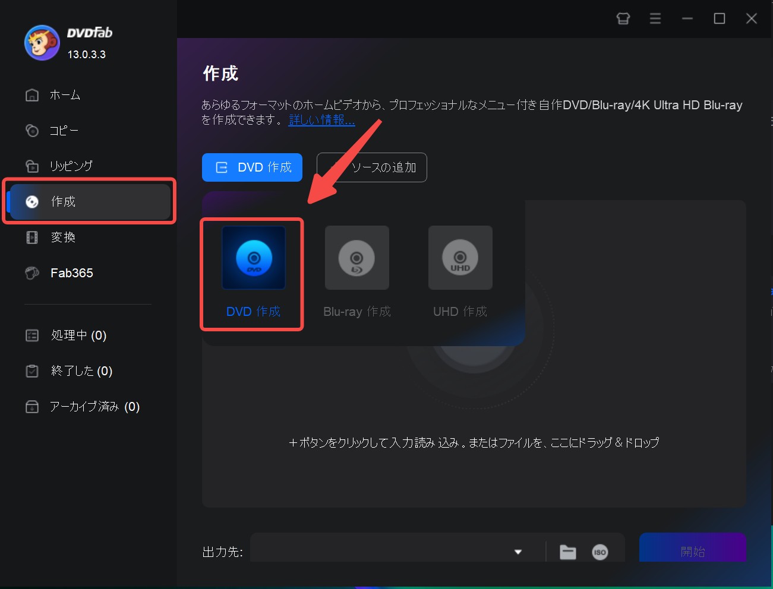Open the DVDFab monkey logo
Screen dimensions: 773x589
[42, 42]
